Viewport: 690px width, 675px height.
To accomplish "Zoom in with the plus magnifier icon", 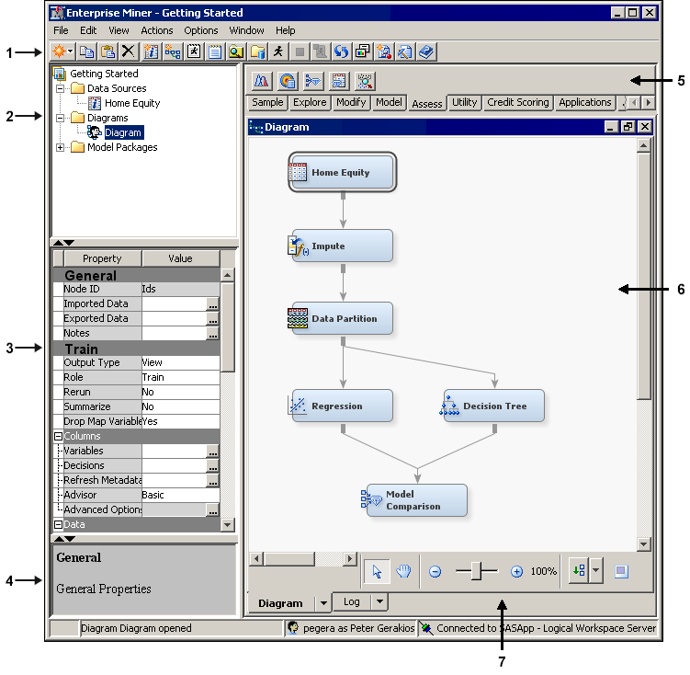I will pyautogui.click(x=516, y=571).
